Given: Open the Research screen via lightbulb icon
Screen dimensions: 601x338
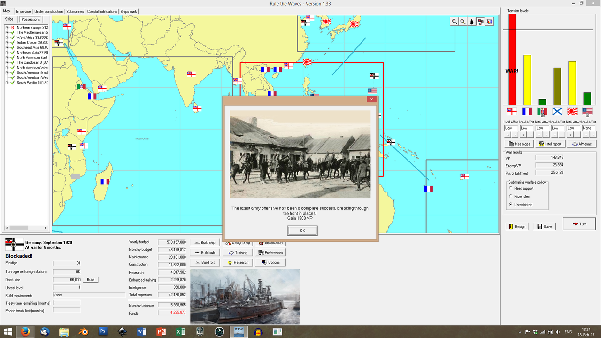Looking at the screenshot, I should 237,262.
